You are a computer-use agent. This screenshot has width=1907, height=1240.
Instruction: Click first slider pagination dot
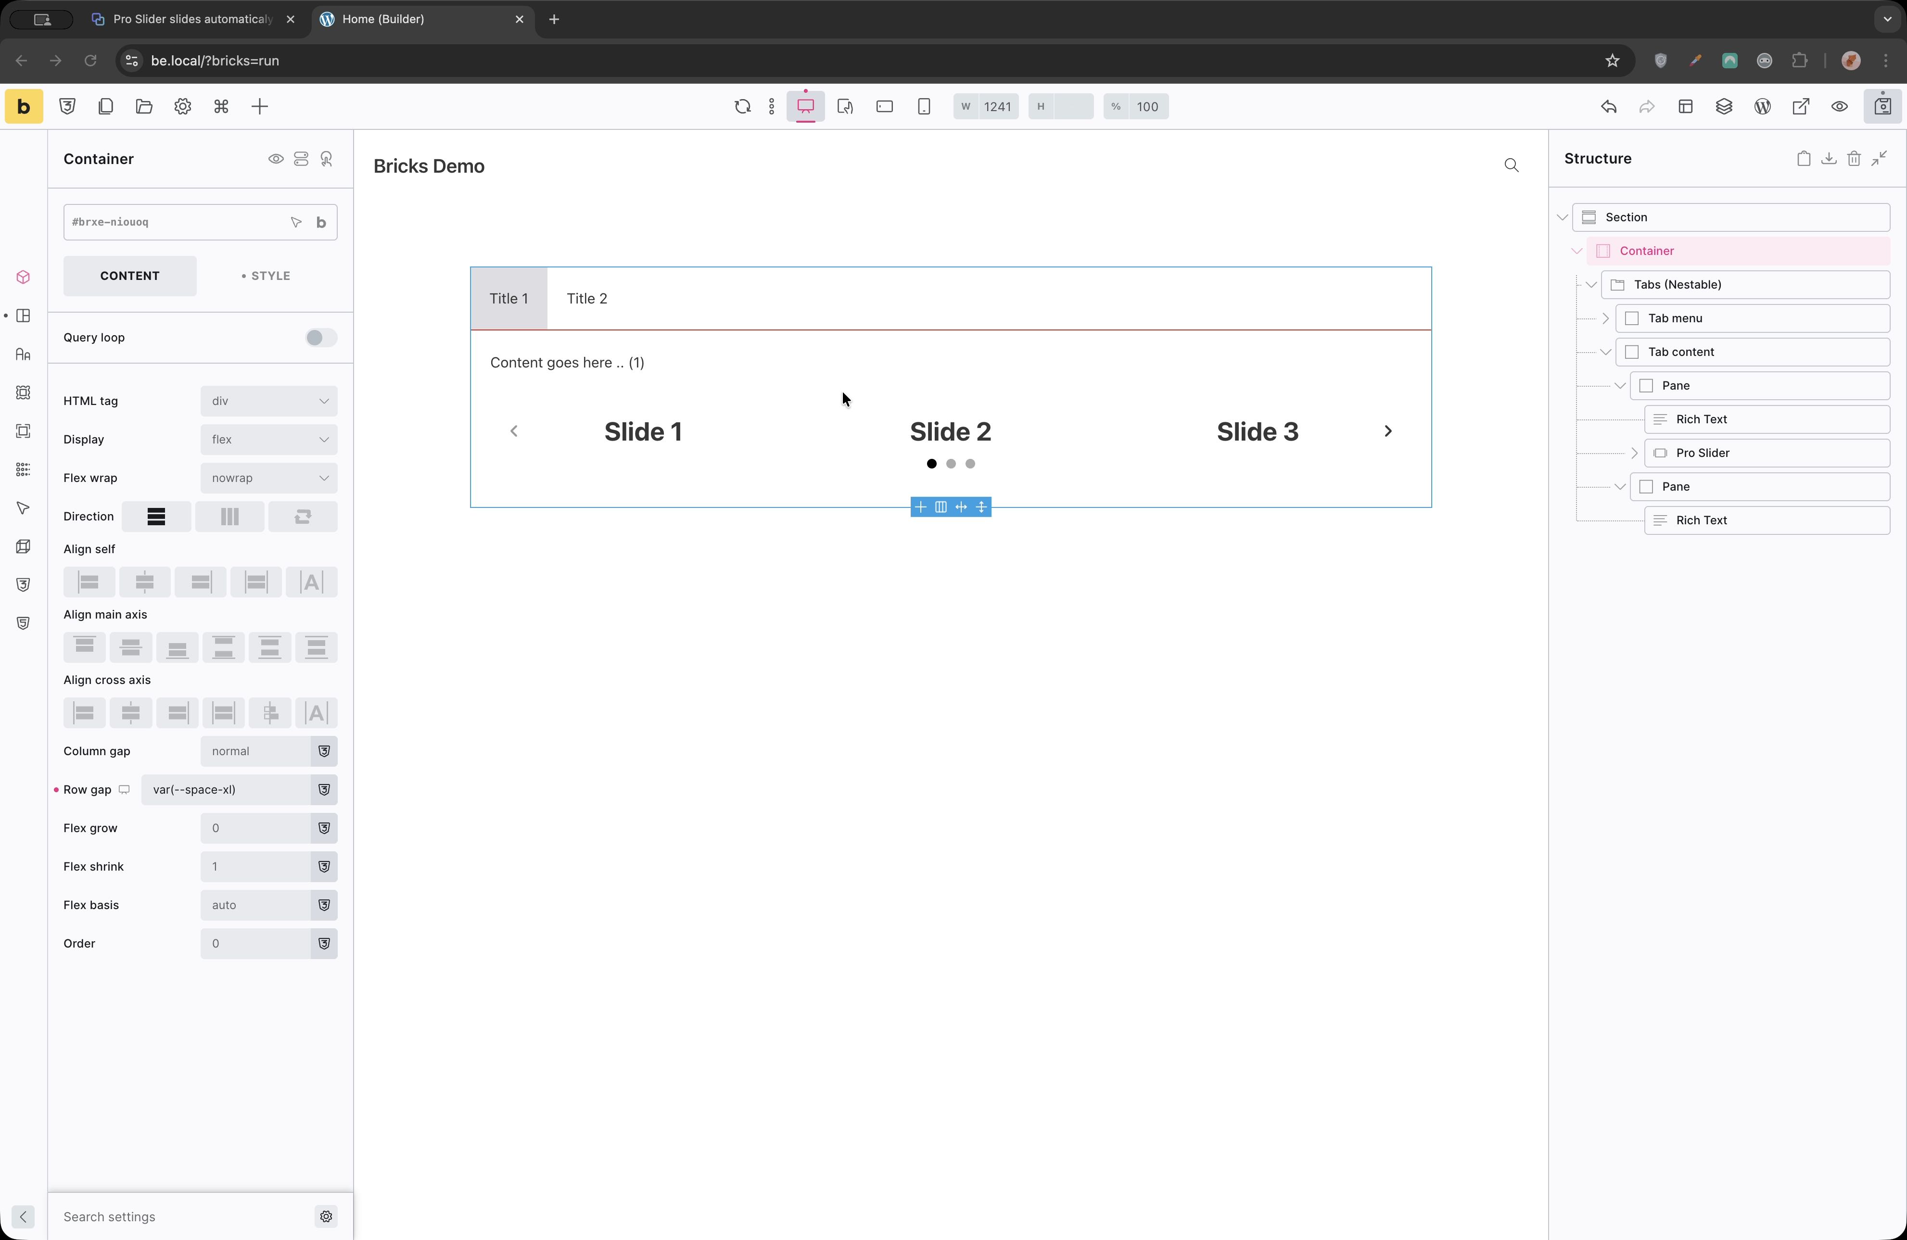pos(932,464)
